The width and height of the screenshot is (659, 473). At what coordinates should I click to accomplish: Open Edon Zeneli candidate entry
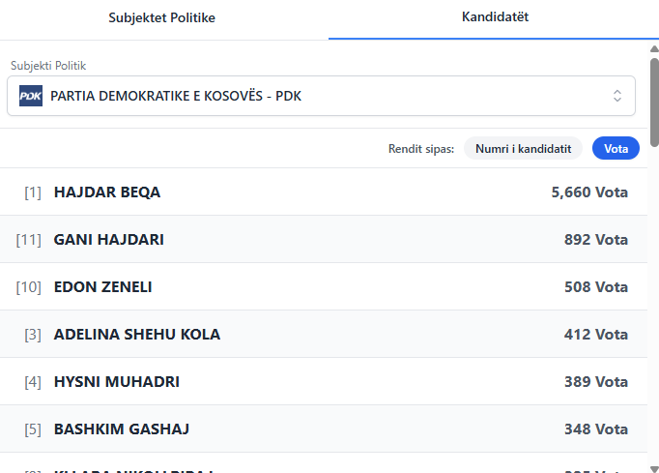(x=102, y=287)
